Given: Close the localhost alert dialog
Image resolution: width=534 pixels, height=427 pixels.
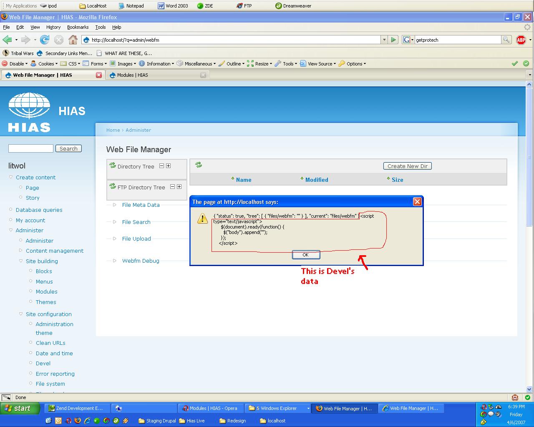Looking at the screenshot, I should (417, 202).
